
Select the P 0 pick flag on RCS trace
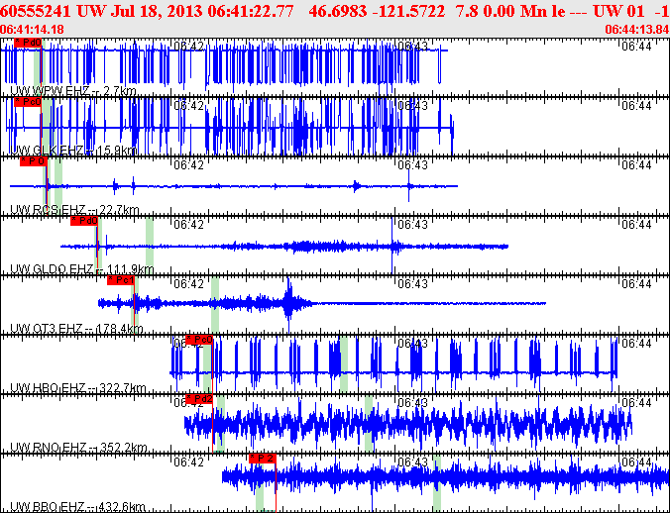(34, 161)
